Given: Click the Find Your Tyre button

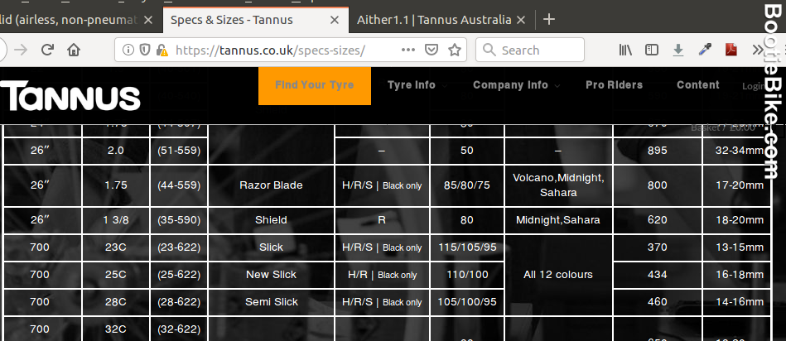Looking at the screenshot, I should (314, 85).
